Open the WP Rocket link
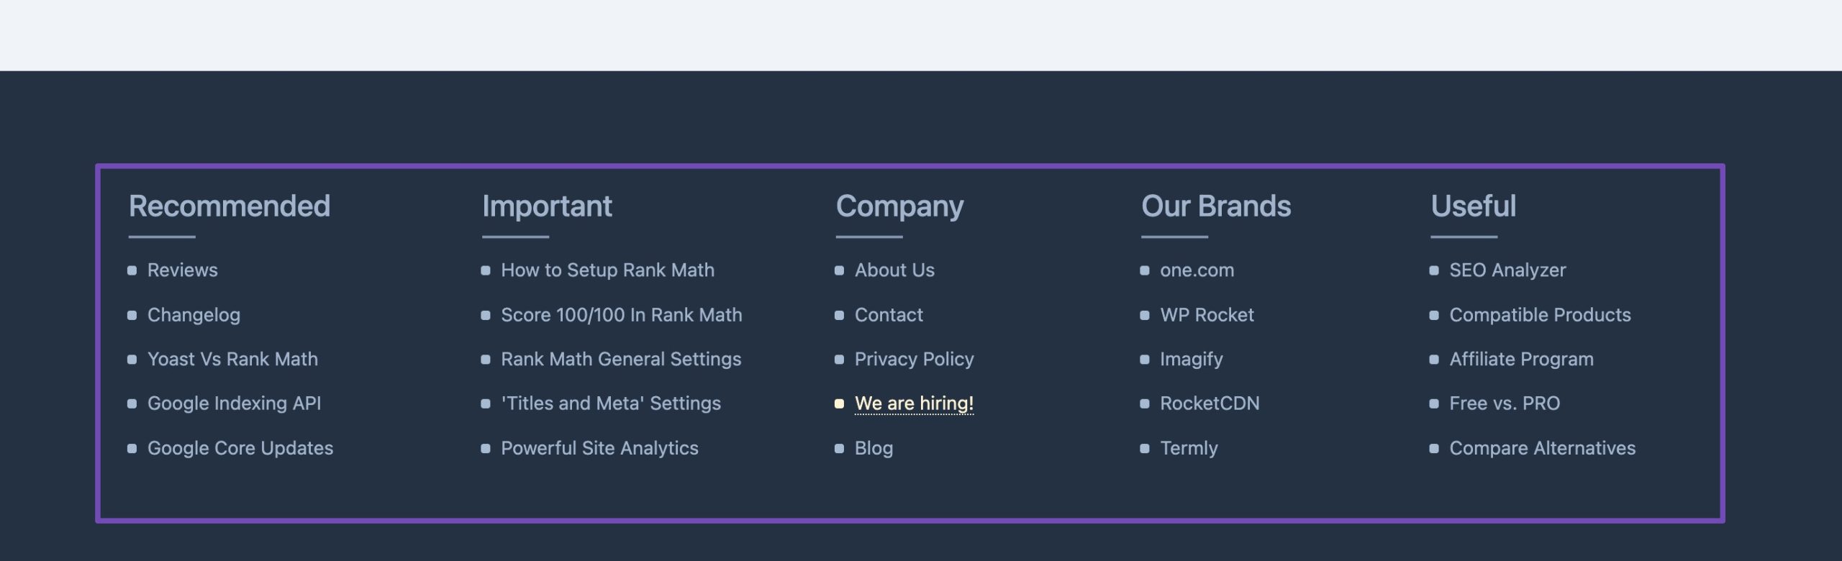1842x561 pixels. [x=1207, y=315]
